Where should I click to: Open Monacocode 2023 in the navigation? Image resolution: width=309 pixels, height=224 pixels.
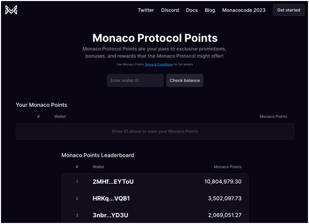pyautogui.click(x=244, y=10)
